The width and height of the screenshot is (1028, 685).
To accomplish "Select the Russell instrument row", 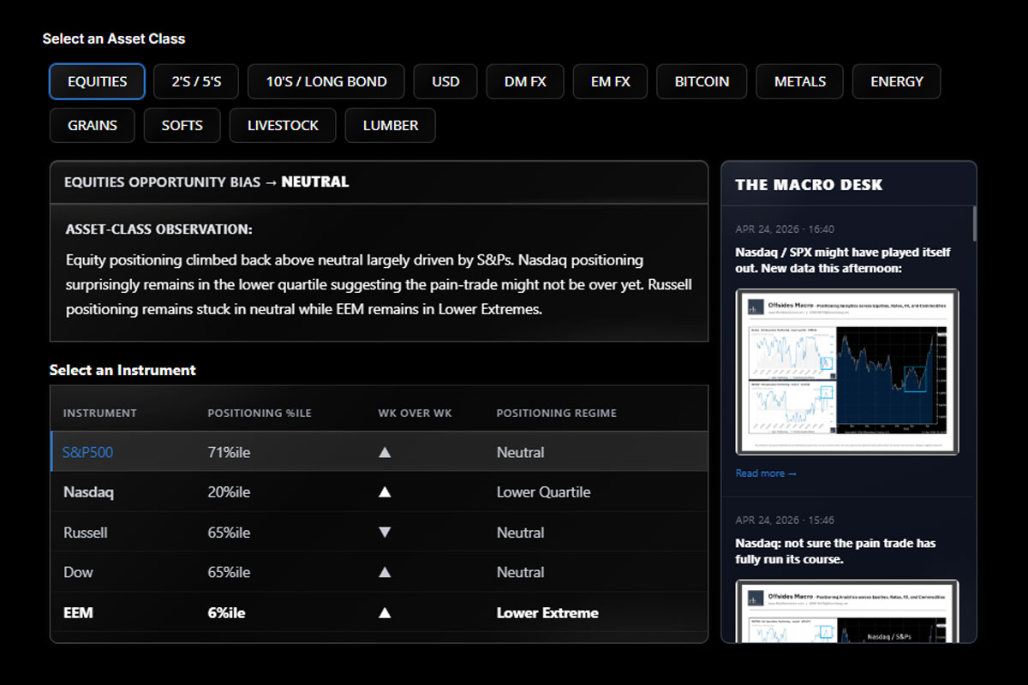I will [380, 533].
